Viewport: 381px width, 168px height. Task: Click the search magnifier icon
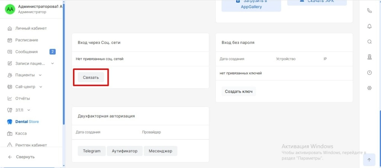tap(369, 42)
